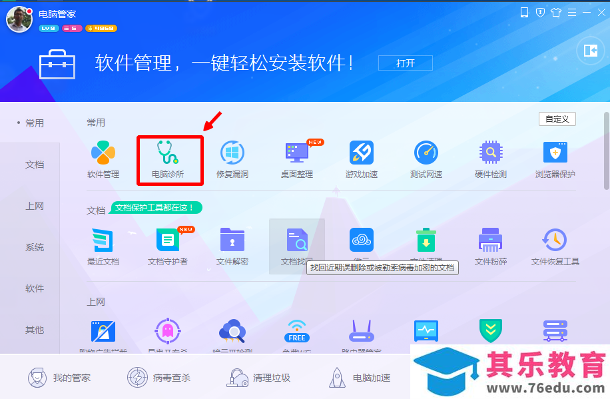Open the pink ghost target icon
610x399 pixels.
coord(168,331)
